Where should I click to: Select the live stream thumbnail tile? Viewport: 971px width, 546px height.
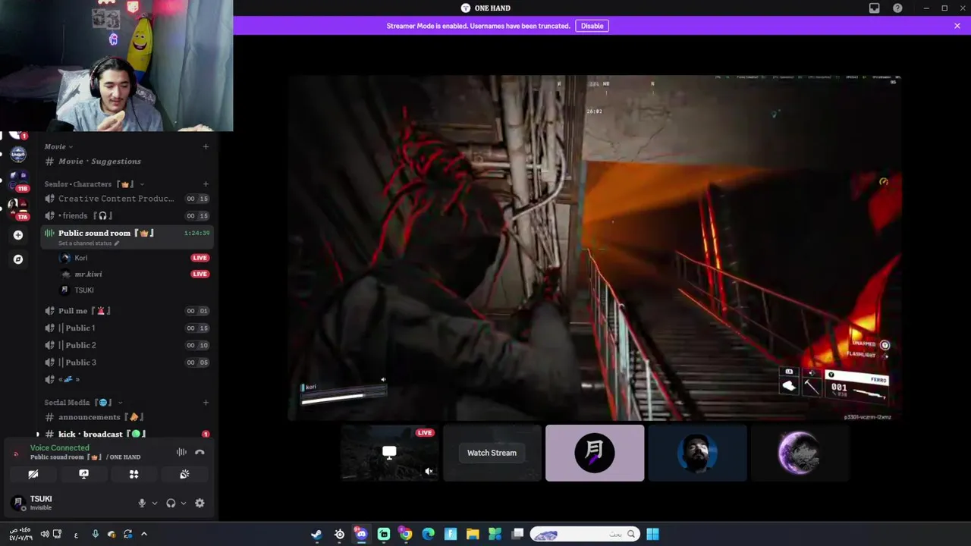(x=390, y=453)
